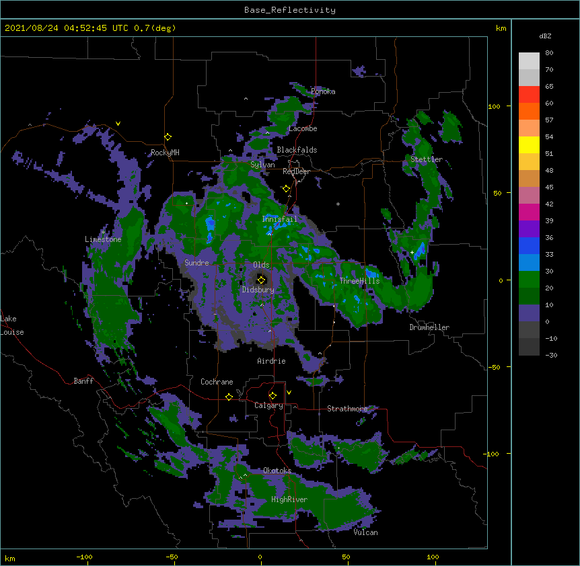The height and width of the screenshot is (566, 580).
Task: Pick the white 70-80 dBZ legend swatch
Action: point(529,61)
